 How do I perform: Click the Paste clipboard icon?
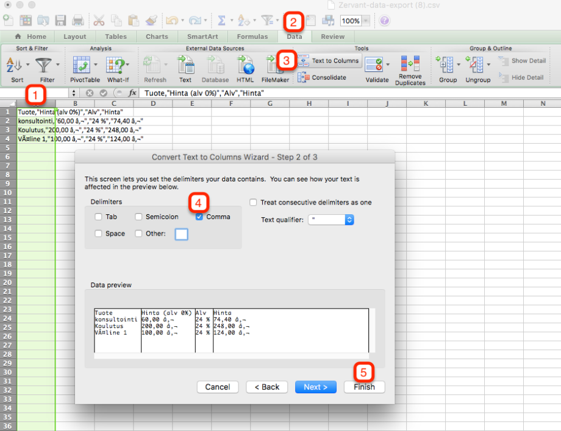pyautogui.click(x=134, y=20)
